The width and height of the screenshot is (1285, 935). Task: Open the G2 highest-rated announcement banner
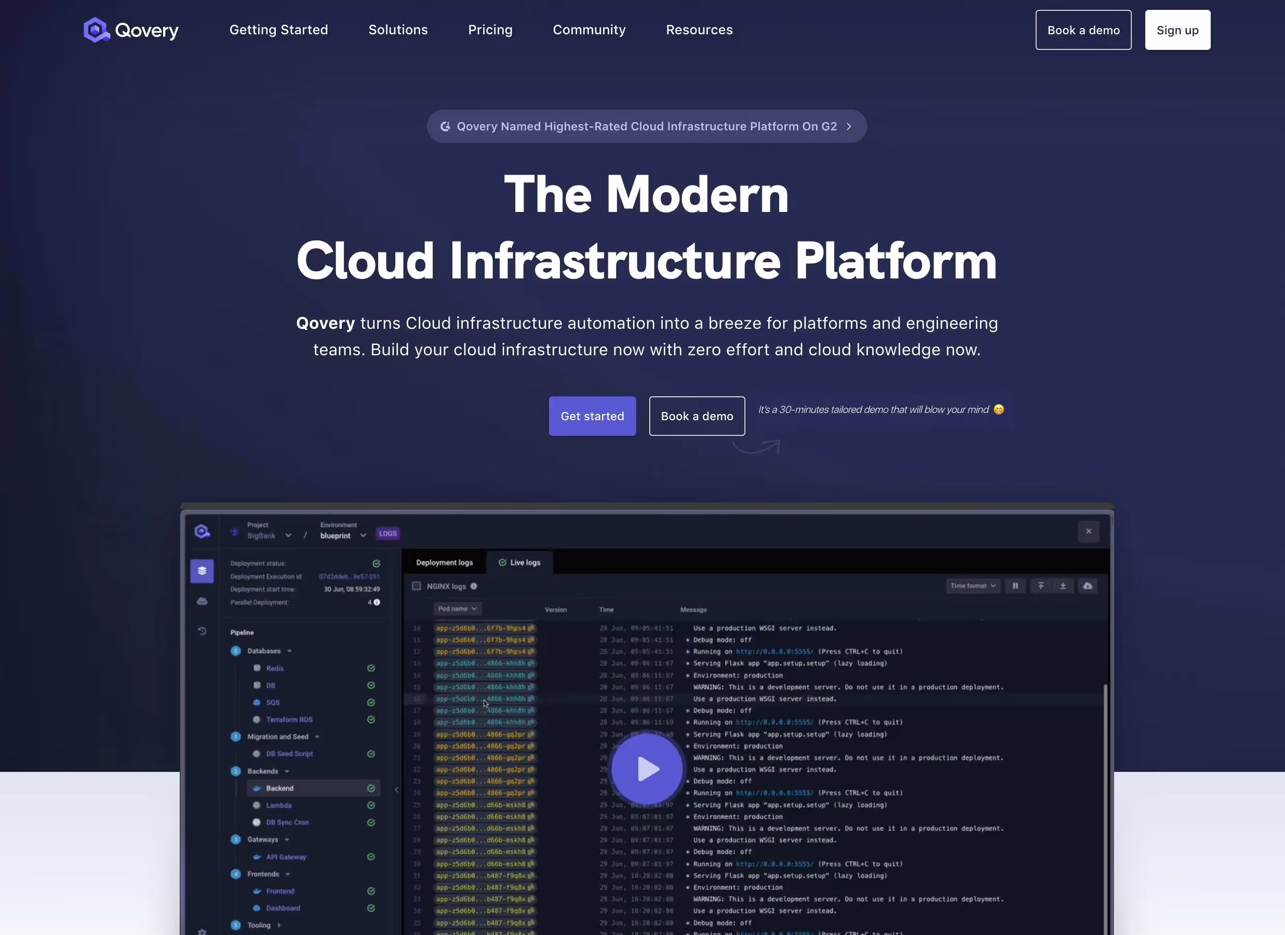(x=647, y=126)
